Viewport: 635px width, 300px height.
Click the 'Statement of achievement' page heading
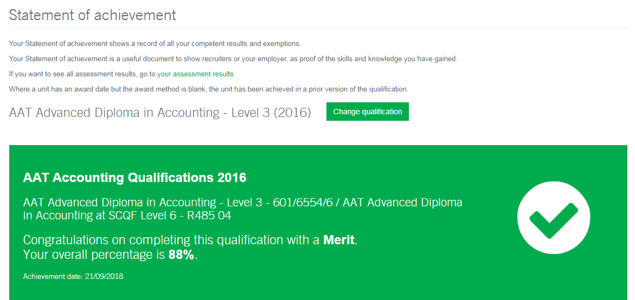tap(93, 15)
